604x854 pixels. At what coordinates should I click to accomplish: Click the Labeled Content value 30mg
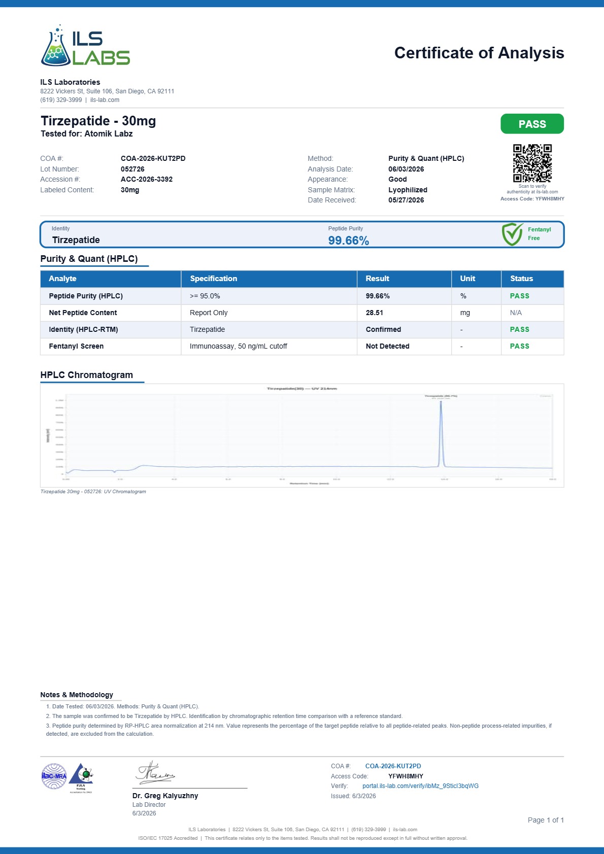pyautogui.click(x=130, y=190)
